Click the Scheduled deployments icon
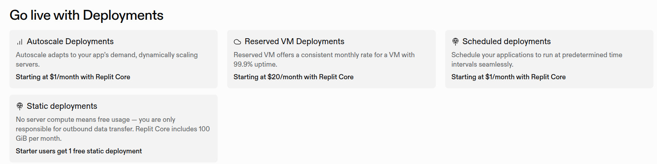 click(455, 41)
